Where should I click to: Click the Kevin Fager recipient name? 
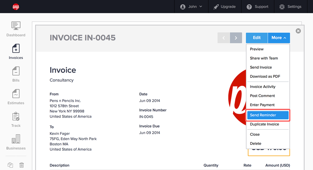[60, 134]
